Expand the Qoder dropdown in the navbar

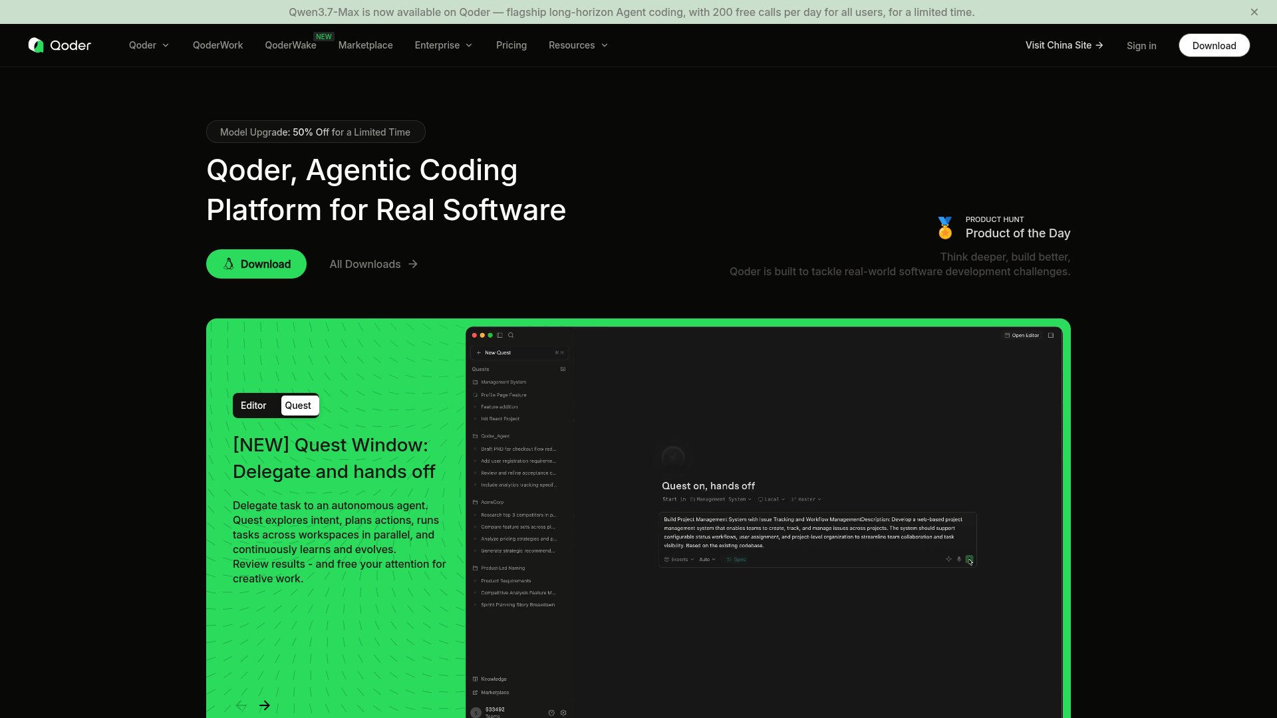pyautogui.click(x=149, y=45)
